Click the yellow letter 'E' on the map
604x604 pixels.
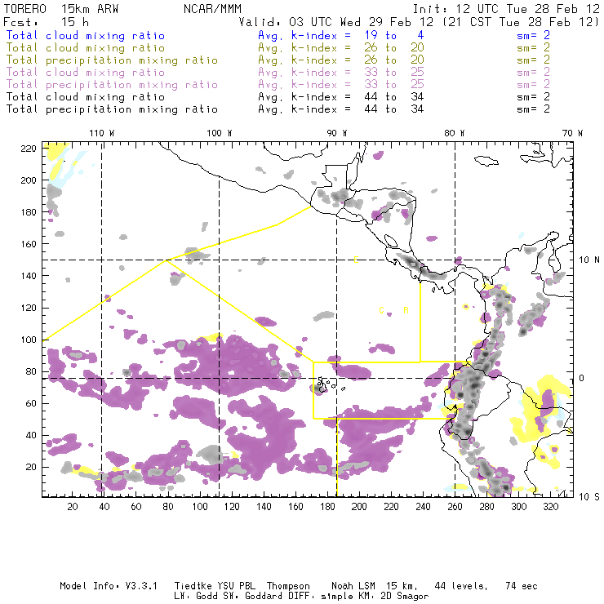pos(357,260)
